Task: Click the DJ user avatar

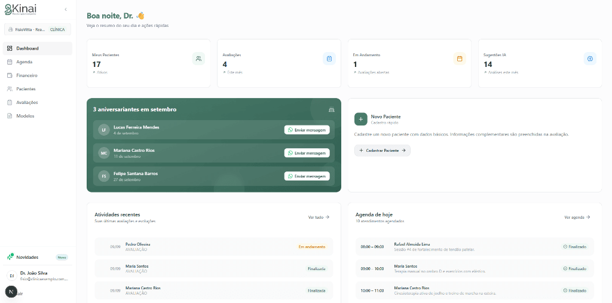Action: 12,276
